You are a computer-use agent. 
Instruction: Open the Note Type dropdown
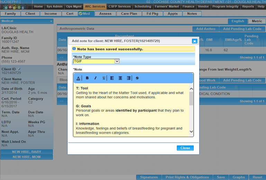(x=96, y=61)
